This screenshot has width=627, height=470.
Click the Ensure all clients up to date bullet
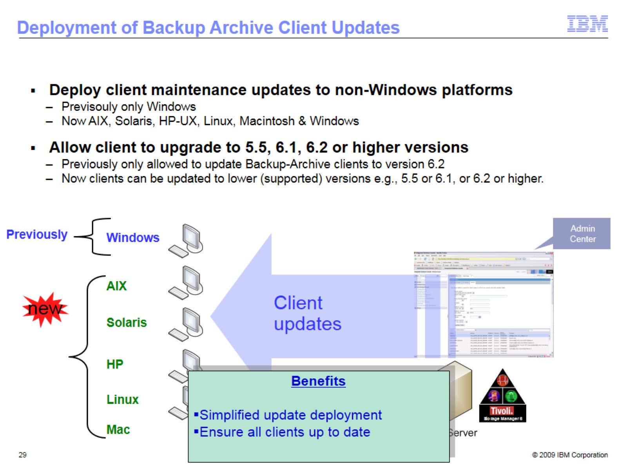point(282,432)
